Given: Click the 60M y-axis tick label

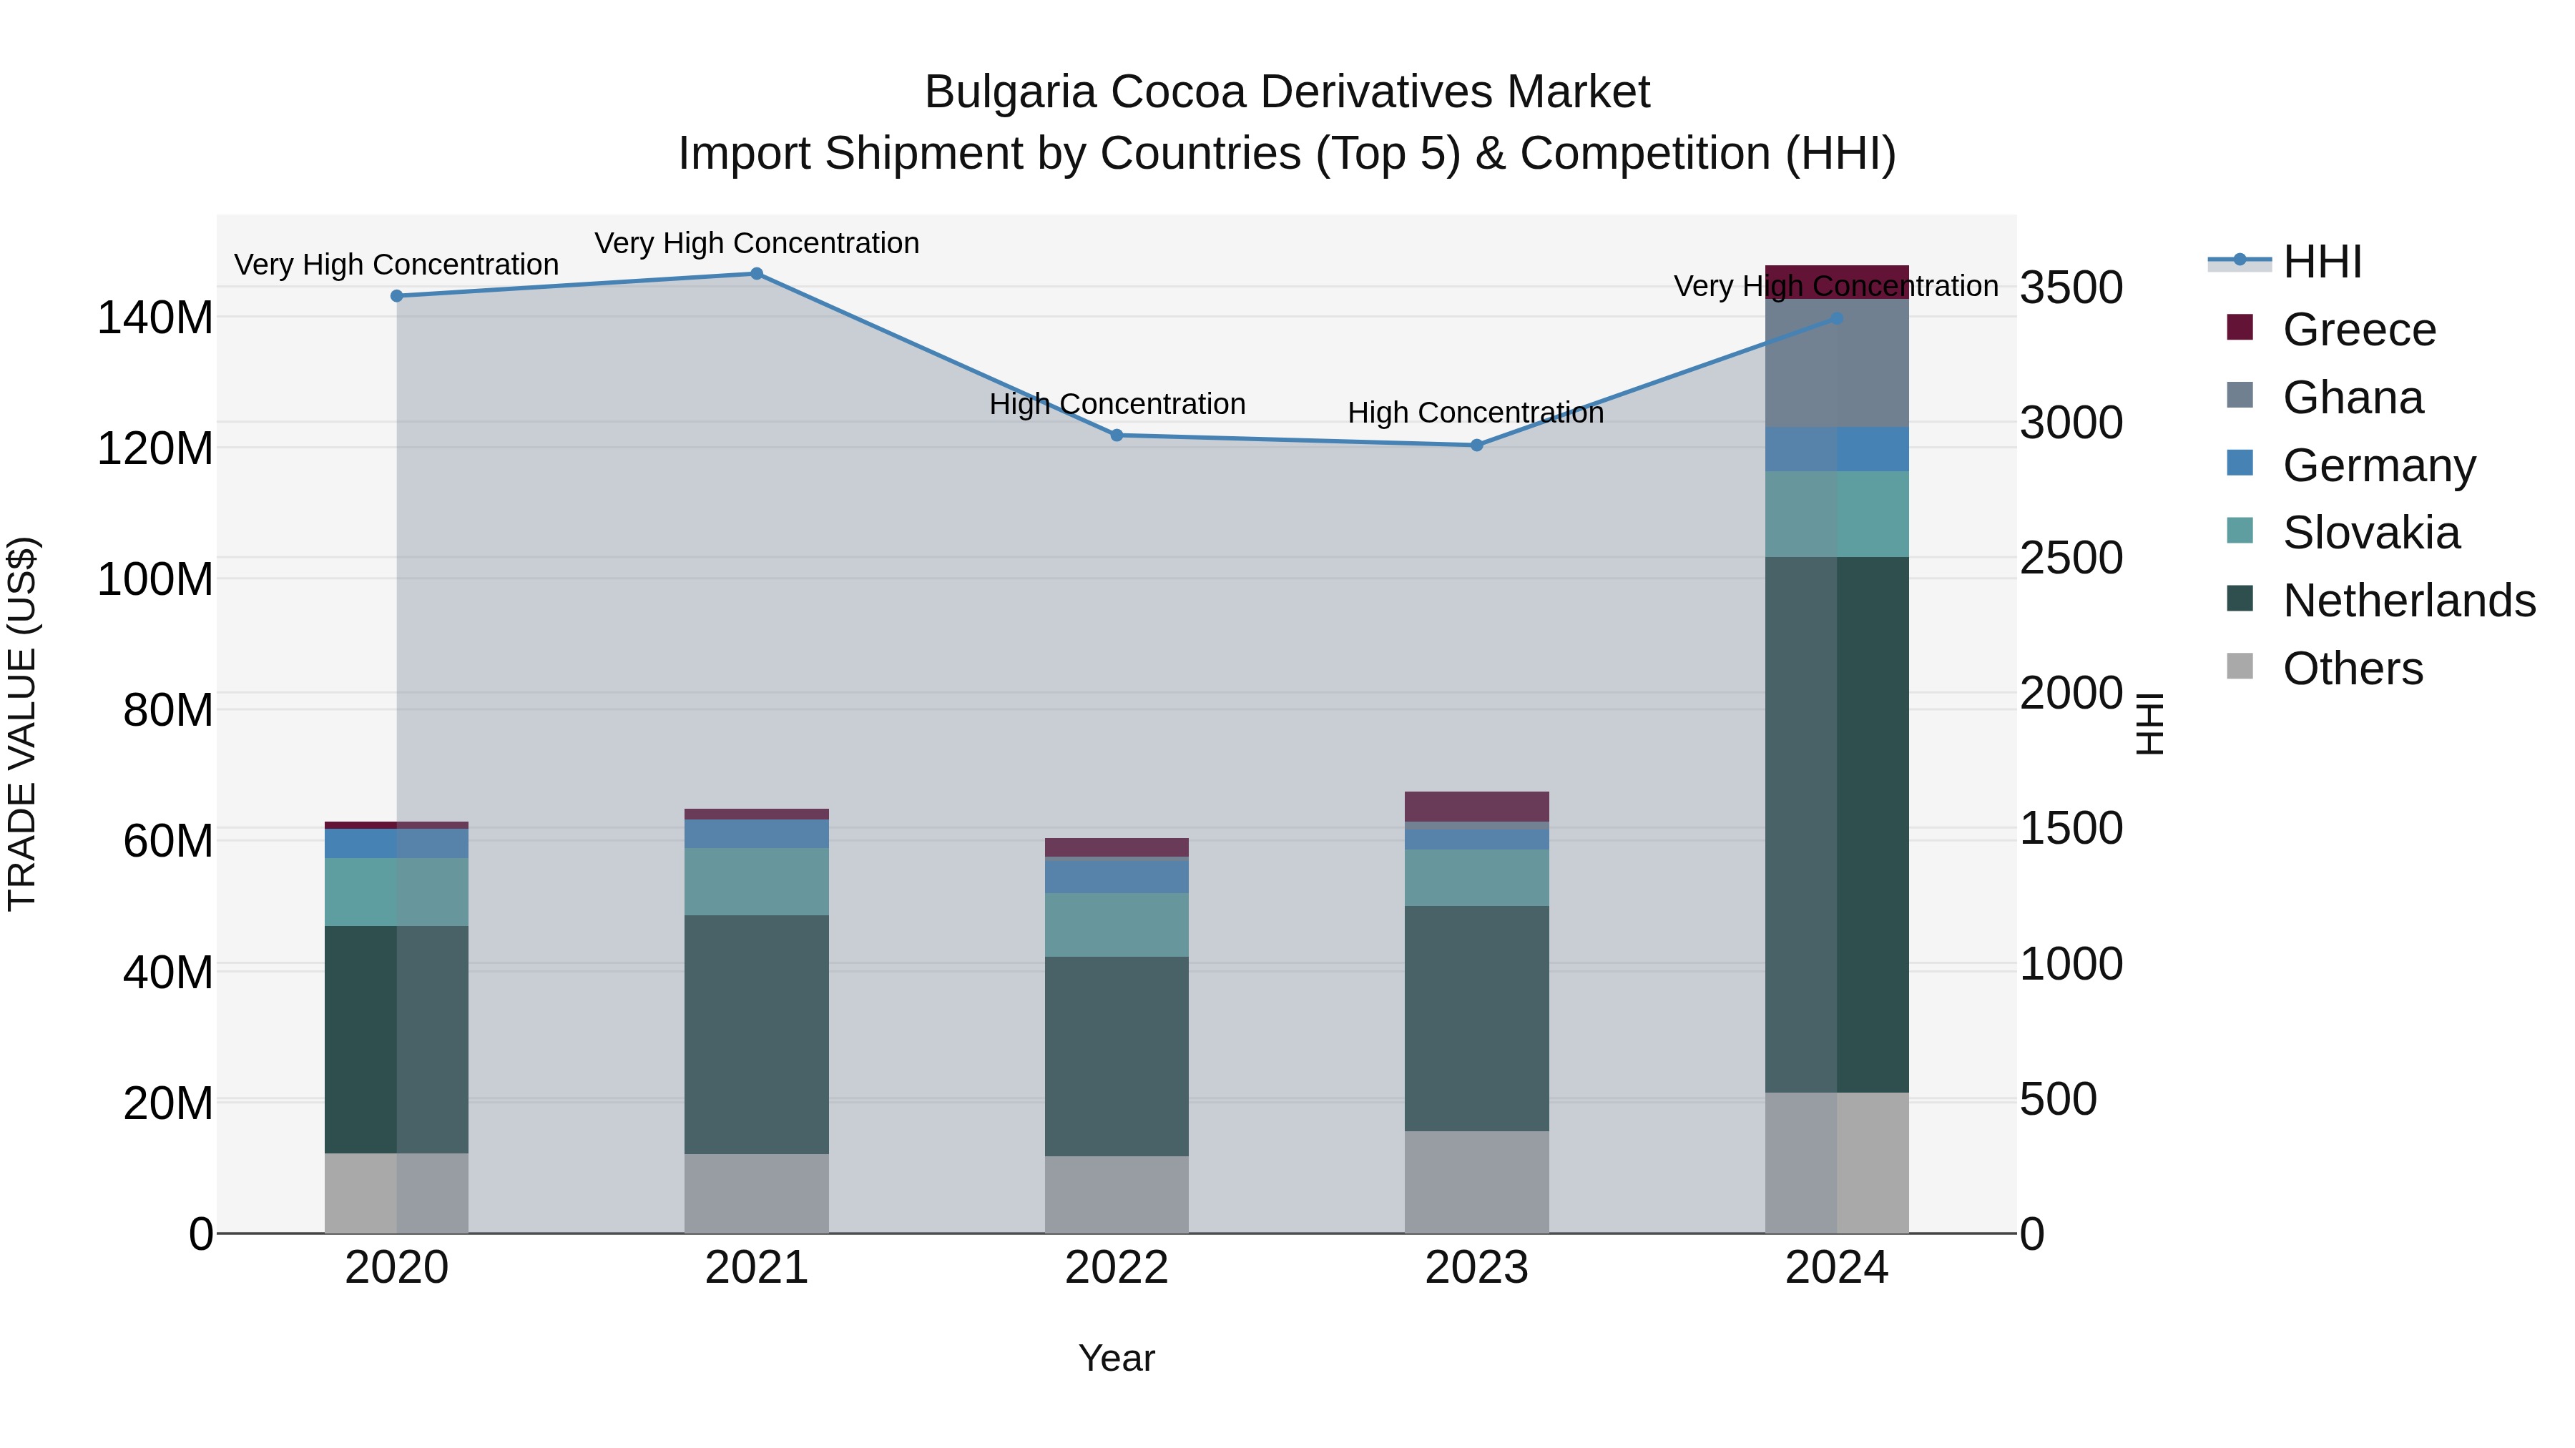Looking at the screenshot, I should pos(168,842).
